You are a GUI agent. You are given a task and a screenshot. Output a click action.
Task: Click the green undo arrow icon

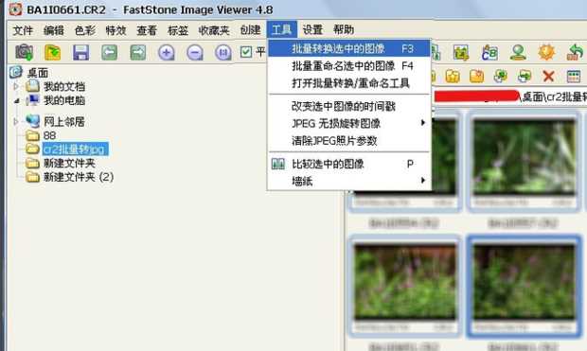click(575, 52)
